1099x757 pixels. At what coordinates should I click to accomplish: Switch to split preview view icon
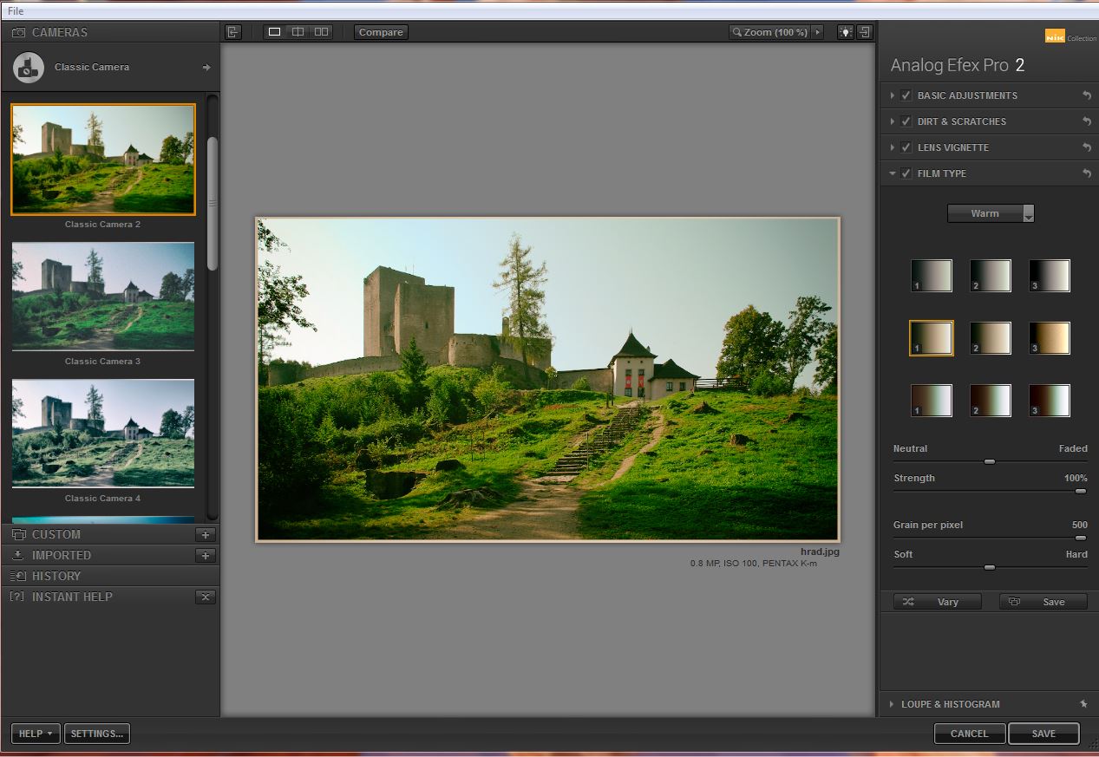(x=298, y=32)
